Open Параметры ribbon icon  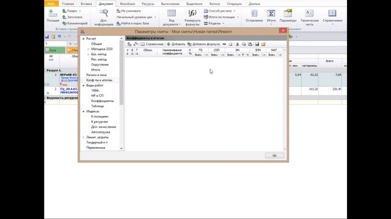tap(288, 13)
